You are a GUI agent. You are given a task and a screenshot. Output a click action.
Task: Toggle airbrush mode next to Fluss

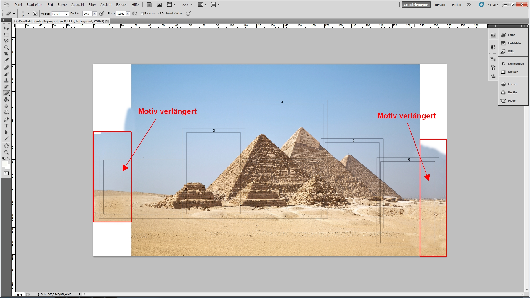point(135,14)
